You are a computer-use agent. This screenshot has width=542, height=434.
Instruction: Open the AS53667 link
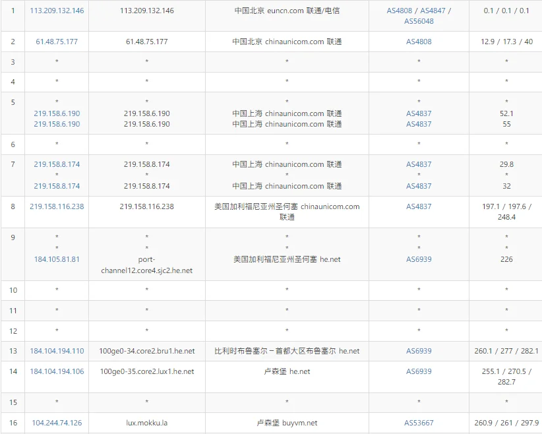[419, 423]
